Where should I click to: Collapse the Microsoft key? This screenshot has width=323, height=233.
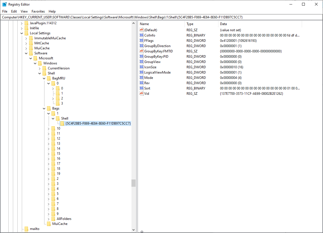31,58
